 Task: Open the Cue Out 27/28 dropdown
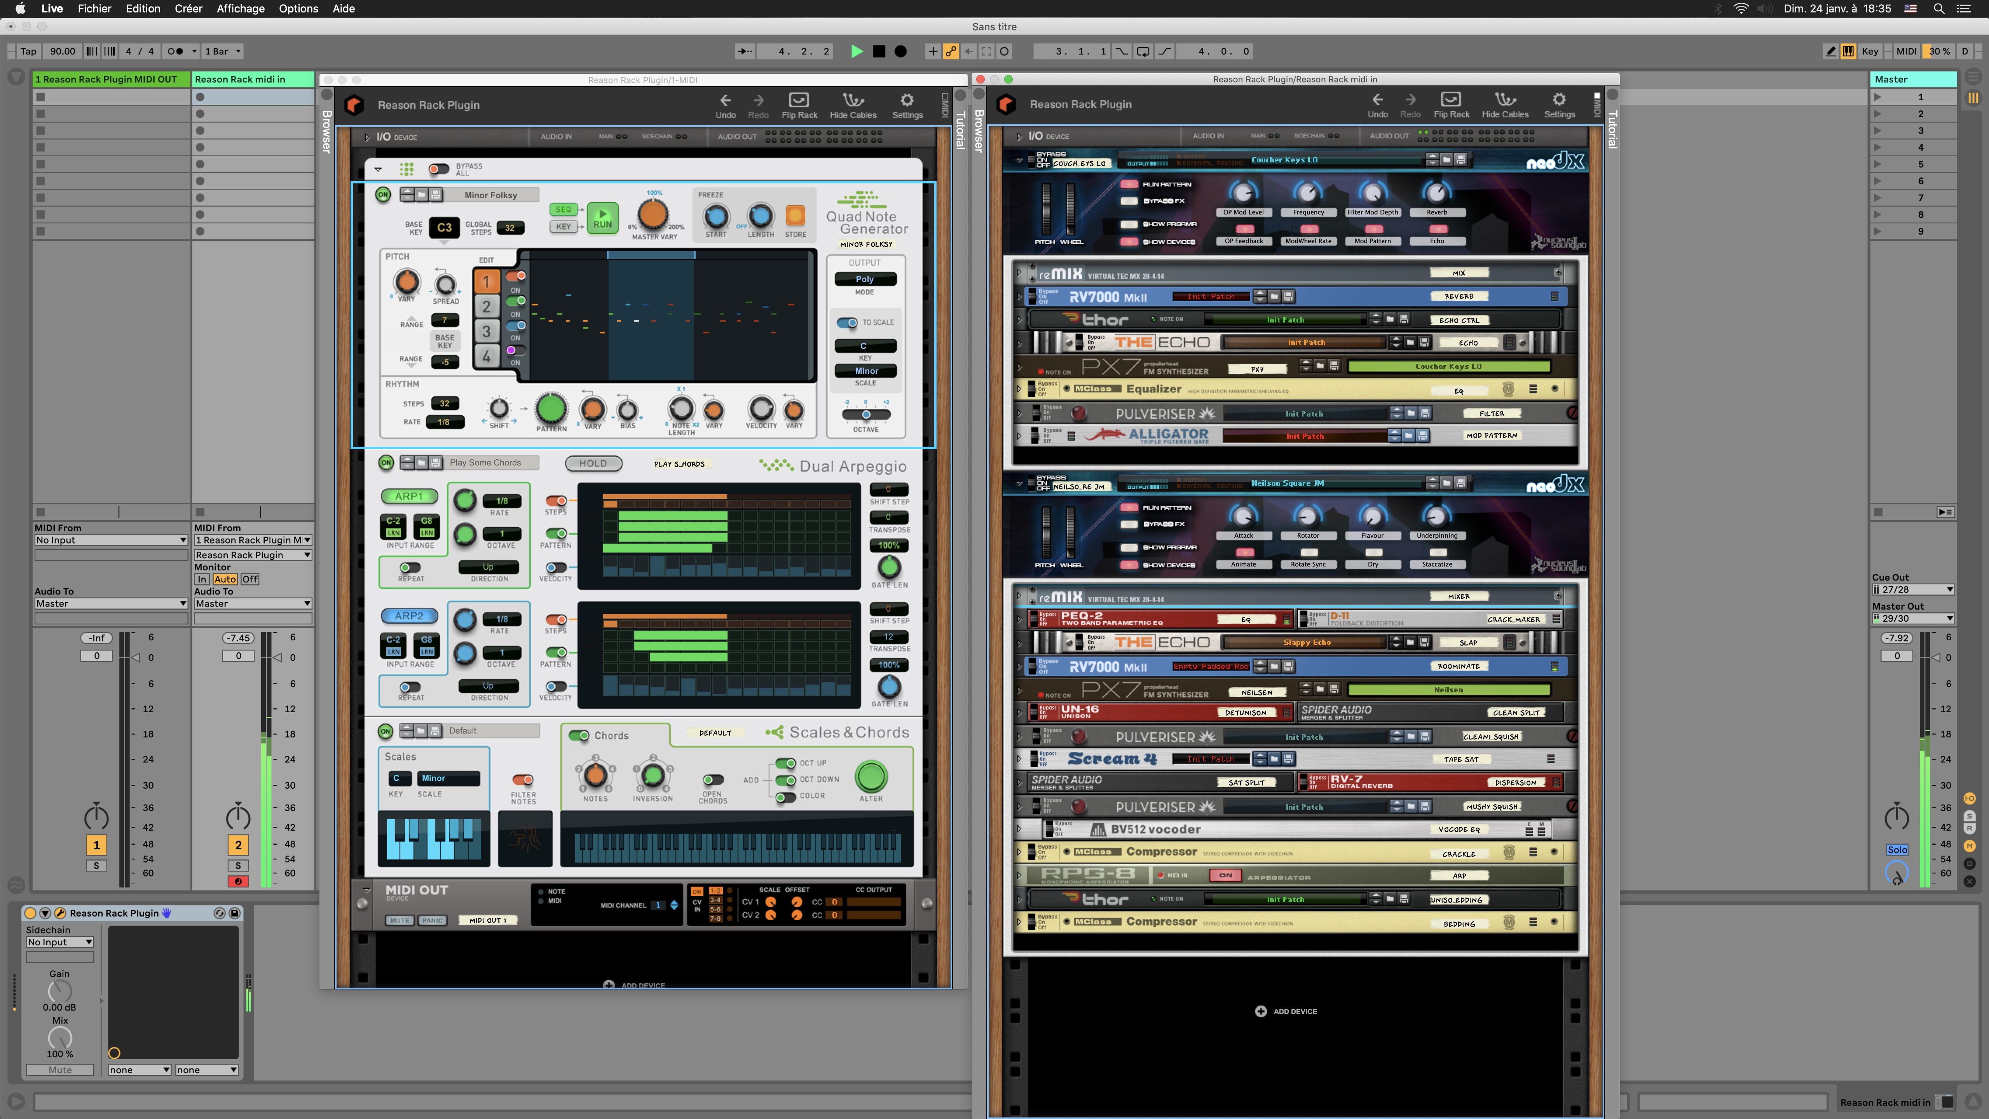tap(1913, 589)
